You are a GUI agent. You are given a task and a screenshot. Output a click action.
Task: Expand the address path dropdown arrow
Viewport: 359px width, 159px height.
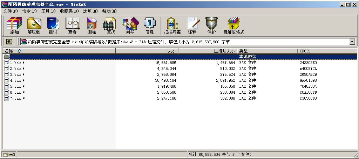pos(352,42)
